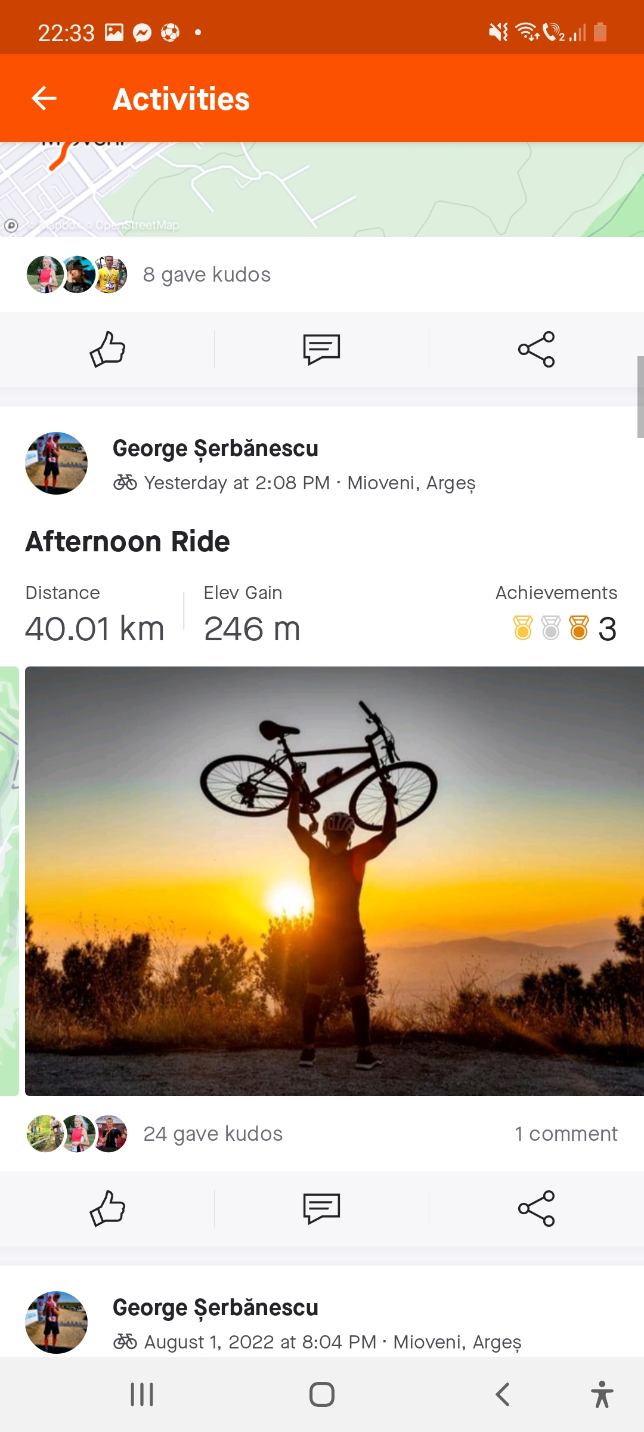Tap George Șerbănescu's avatar on Afternoon Ride
644x1432 pixels.
point(56,464)
